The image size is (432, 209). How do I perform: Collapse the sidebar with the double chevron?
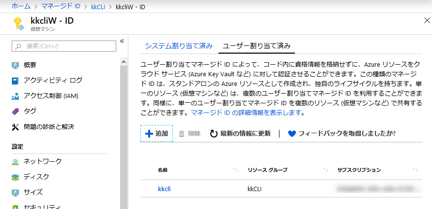tap(123, 41)
